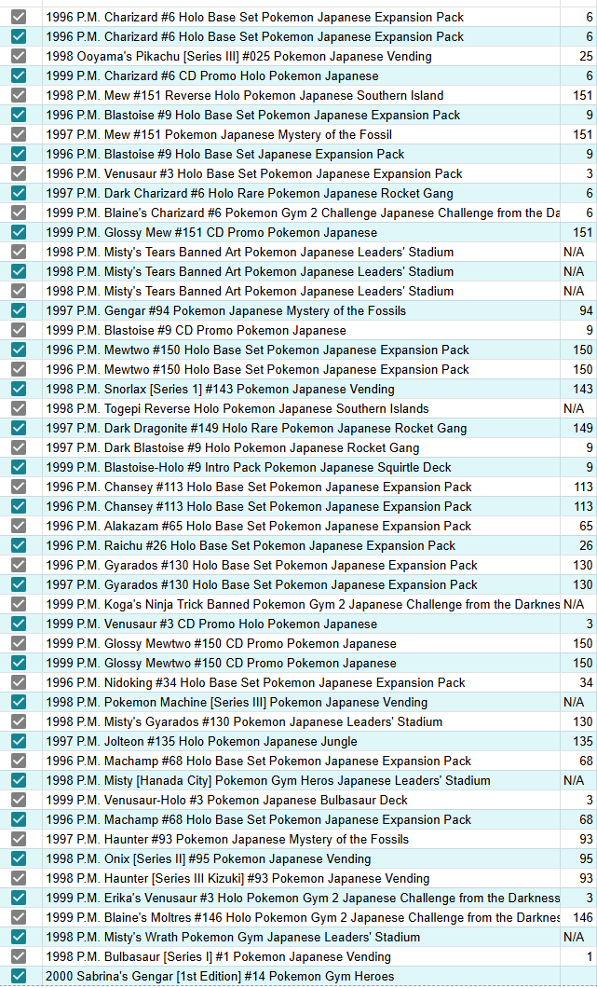
Task: Toggle checkbox for Gengar #94 Mystery of the Fossils
Action: 19,310
